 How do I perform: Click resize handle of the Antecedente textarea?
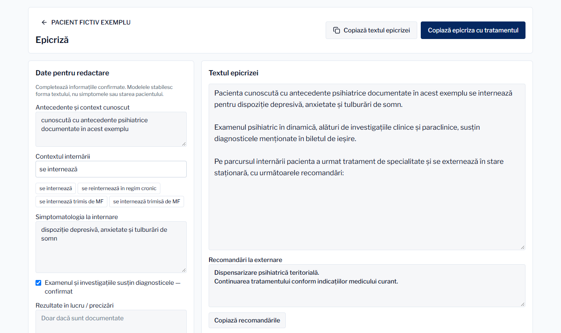pos(183,143)
